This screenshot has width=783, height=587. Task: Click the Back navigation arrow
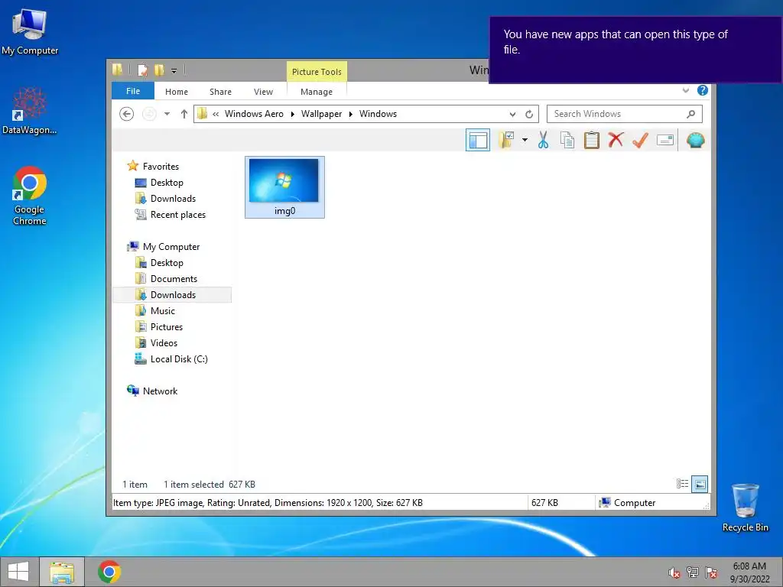tap(127, 115)
